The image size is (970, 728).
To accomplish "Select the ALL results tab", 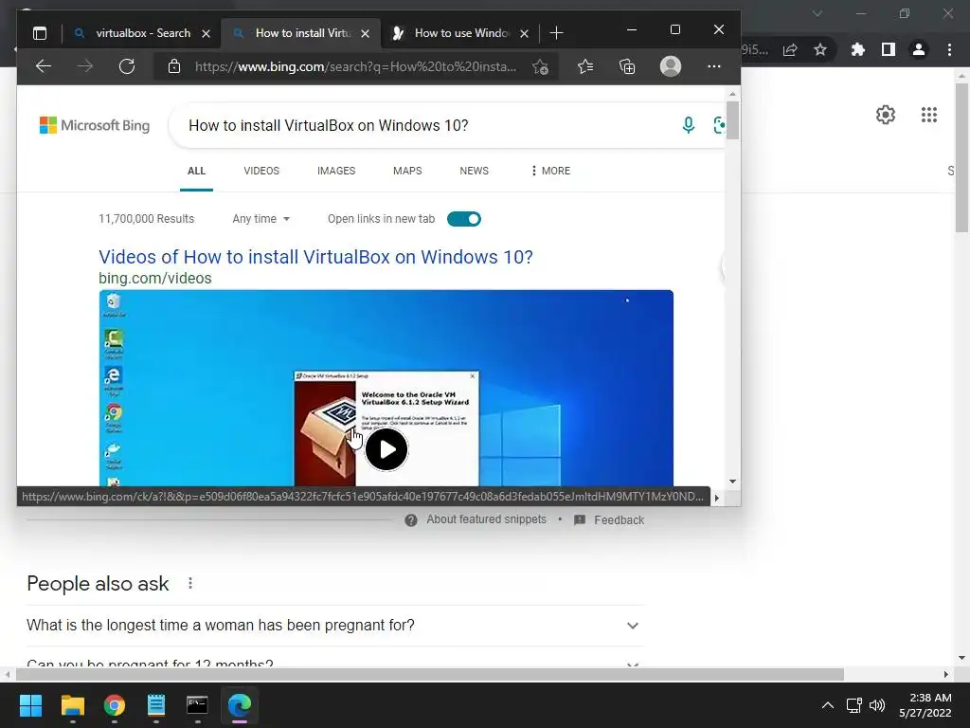I will [197, 171].
